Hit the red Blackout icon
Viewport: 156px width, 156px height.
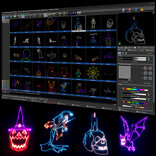pyautogui.click(x=130, y=10)
